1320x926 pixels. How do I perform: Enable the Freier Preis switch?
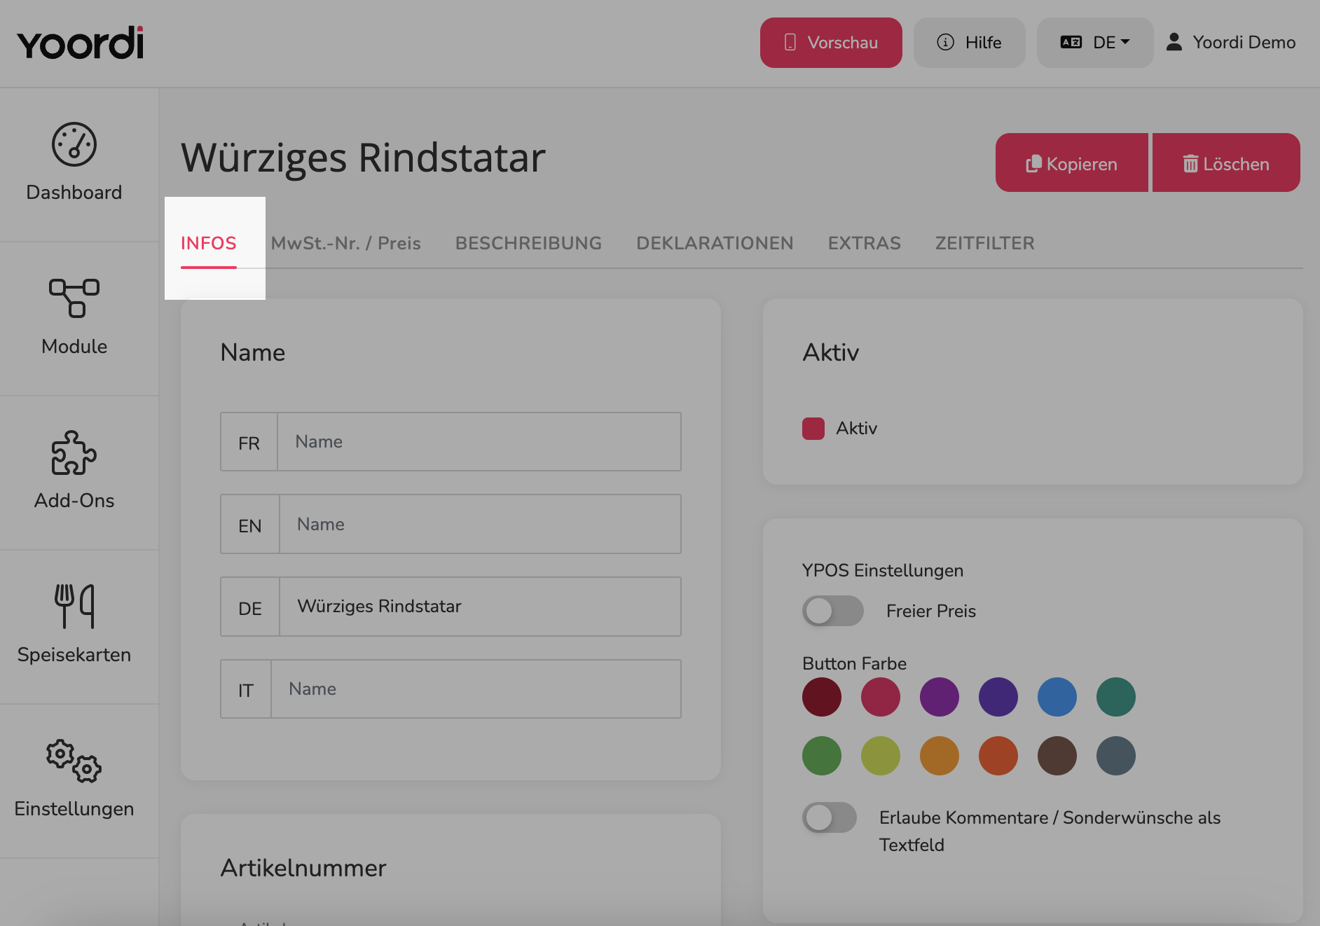[x=832, y=611]
